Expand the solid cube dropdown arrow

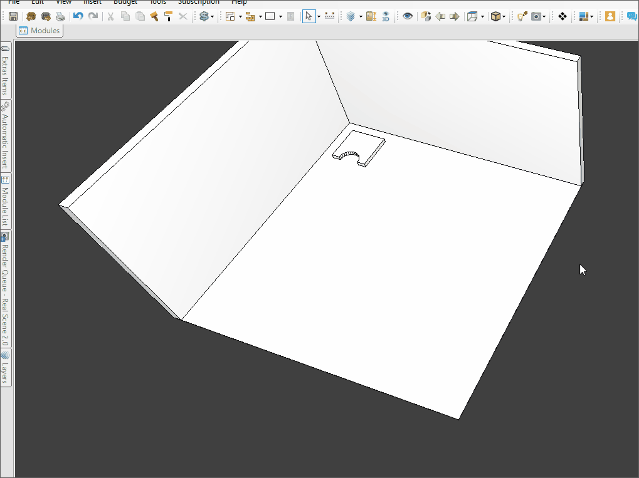(504, 17)
